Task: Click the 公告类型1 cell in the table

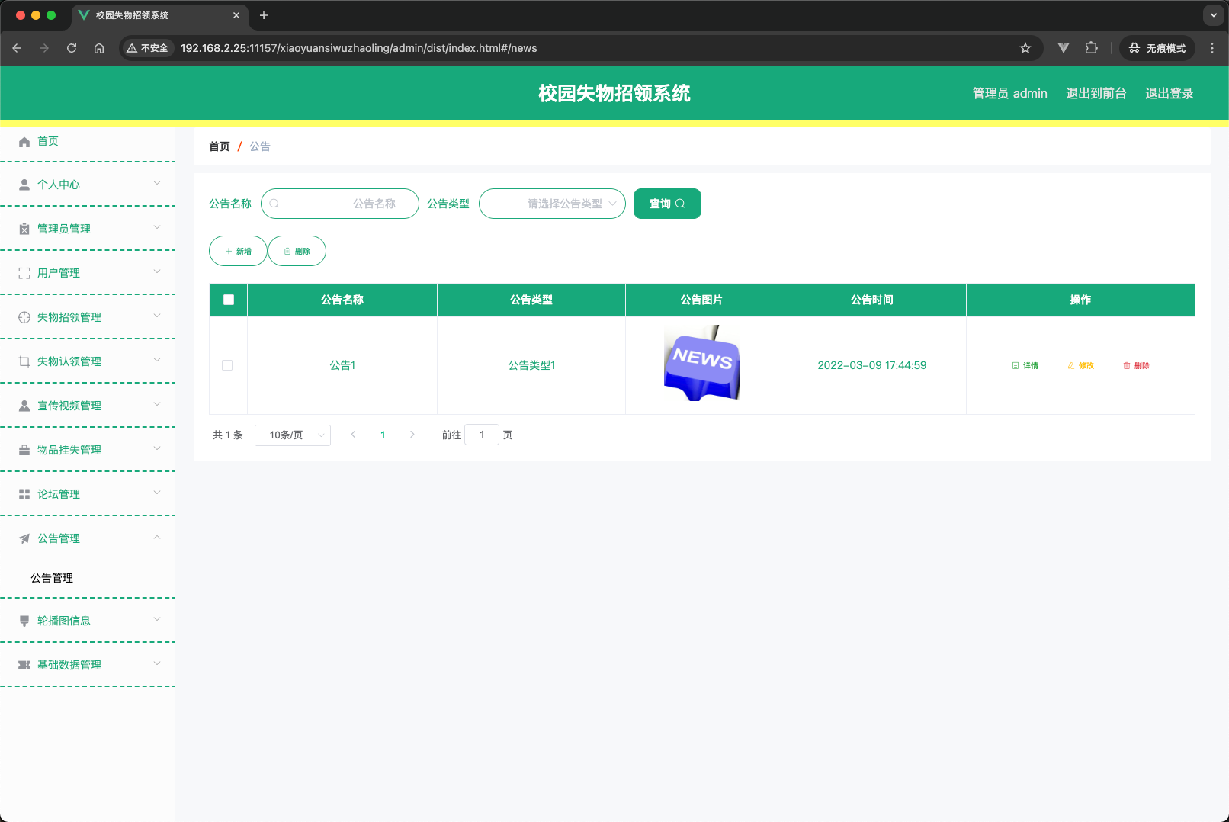Action: (x=531, y=365)
